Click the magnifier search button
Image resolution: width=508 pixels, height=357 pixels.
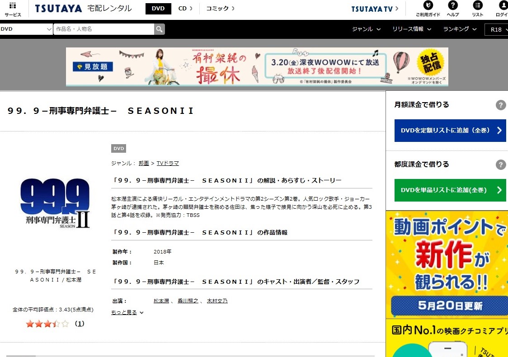click(160, 29)
